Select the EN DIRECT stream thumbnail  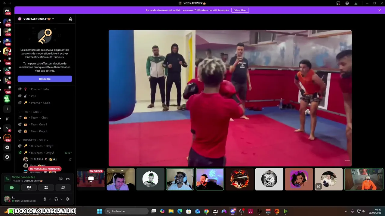(x=91, y=179)
